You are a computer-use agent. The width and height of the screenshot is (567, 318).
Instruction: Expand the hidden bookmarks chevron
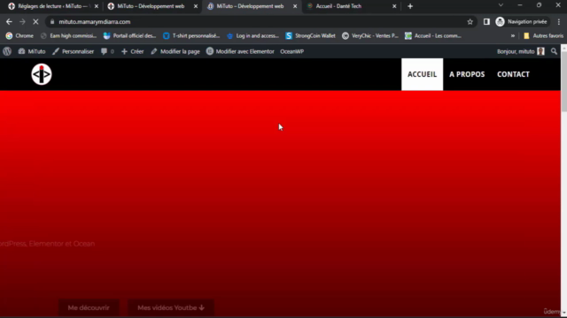tap(512, 35)
